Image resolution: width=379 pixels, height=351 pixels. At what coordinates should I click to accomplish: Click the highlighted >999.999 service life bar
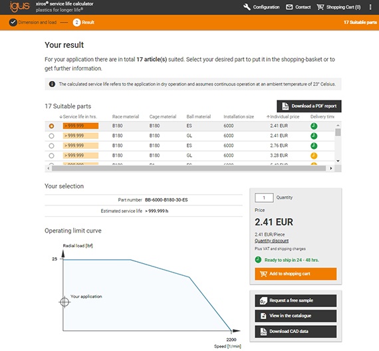80,126
